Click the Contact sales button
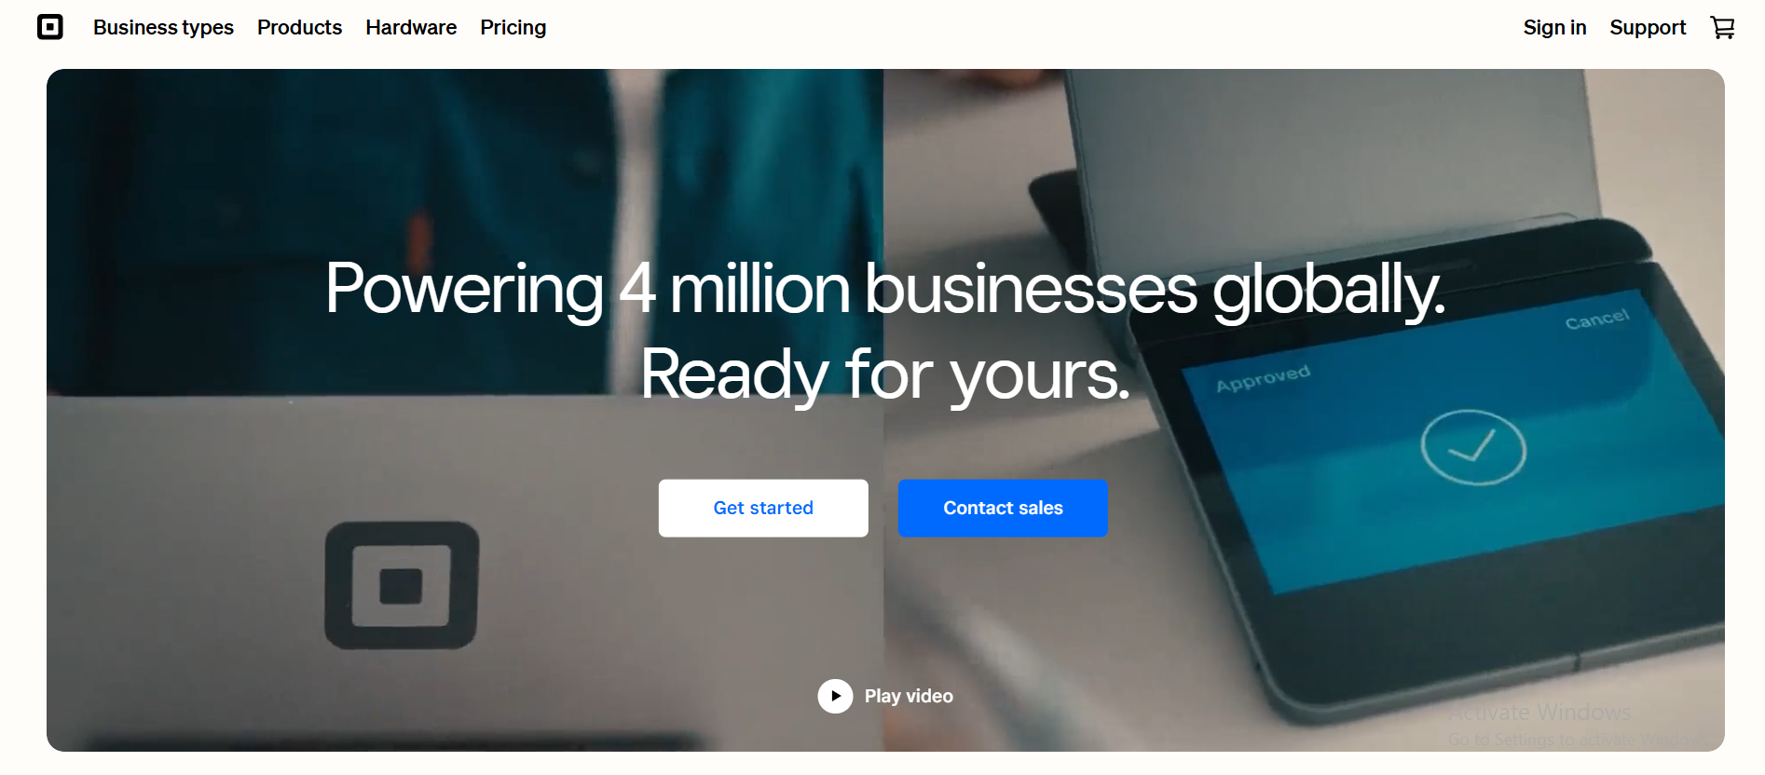Screen dimensions: 1765x775 click(1003, 508)
